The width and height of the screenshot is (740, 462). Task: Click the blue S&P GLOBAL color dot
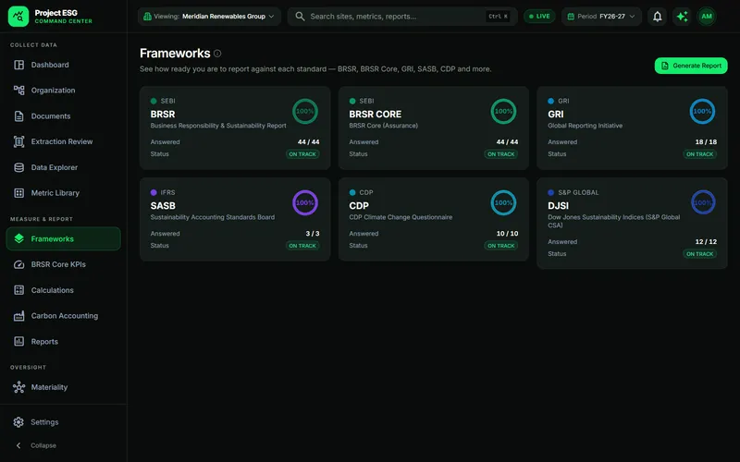coord(550,192)
